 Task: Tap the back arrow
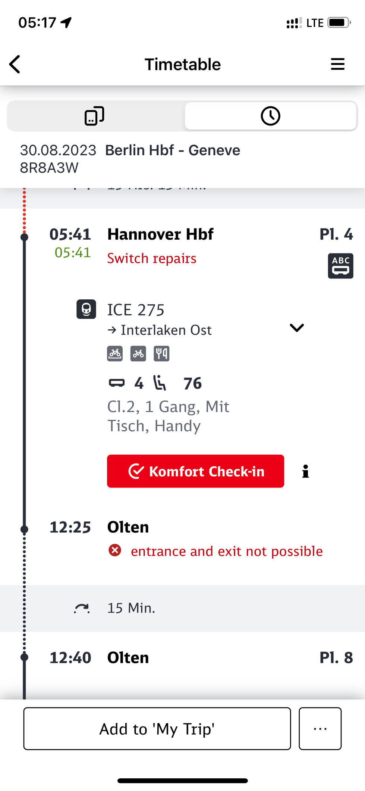(x=15, y=64)
